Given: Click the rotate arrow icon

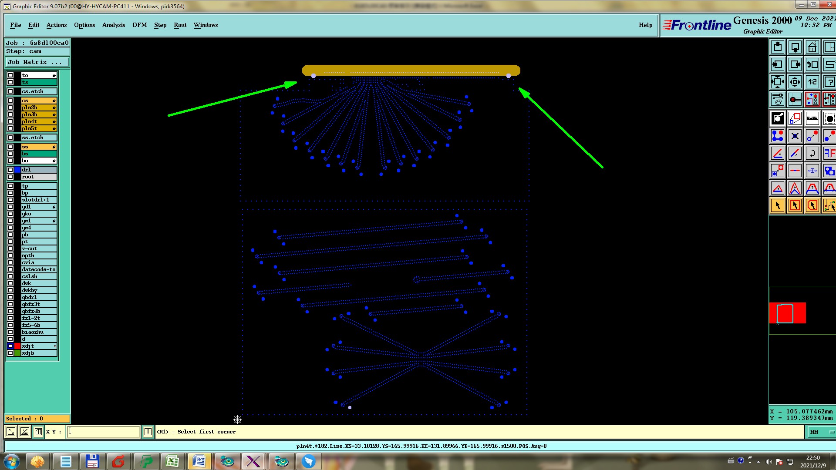Looking at the screenshot, I should pos(812,153).
